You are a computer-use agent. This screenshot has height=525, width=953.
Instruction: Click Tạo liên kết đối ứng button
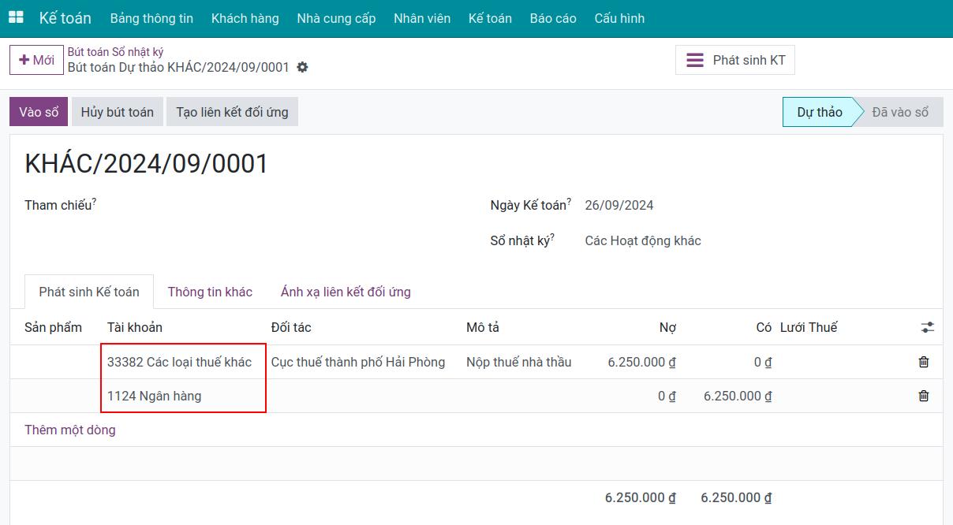click(232, 112)
